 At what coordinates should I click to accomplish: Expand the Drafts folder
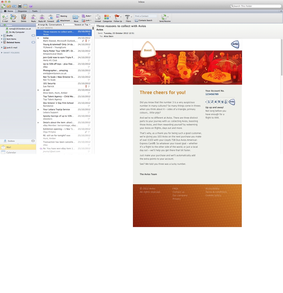[2, 35]
